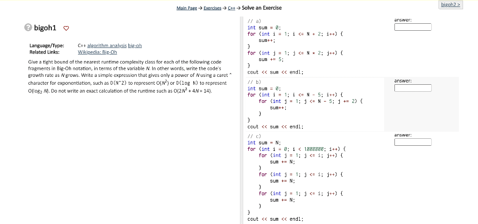This screenshot has width=478, height=224.
Task: Click the 'Solve an Exercise' breadcrumb text
Action: 261,8
